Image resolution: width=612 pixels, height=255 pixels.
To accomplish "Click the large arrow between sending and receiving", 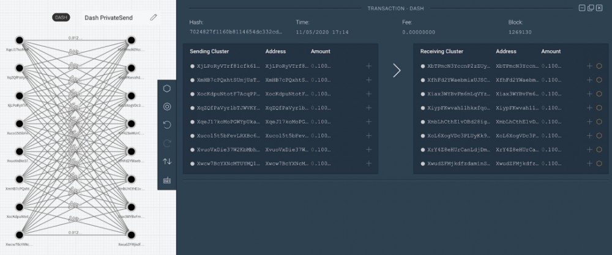I will click(x=397, y=71).
